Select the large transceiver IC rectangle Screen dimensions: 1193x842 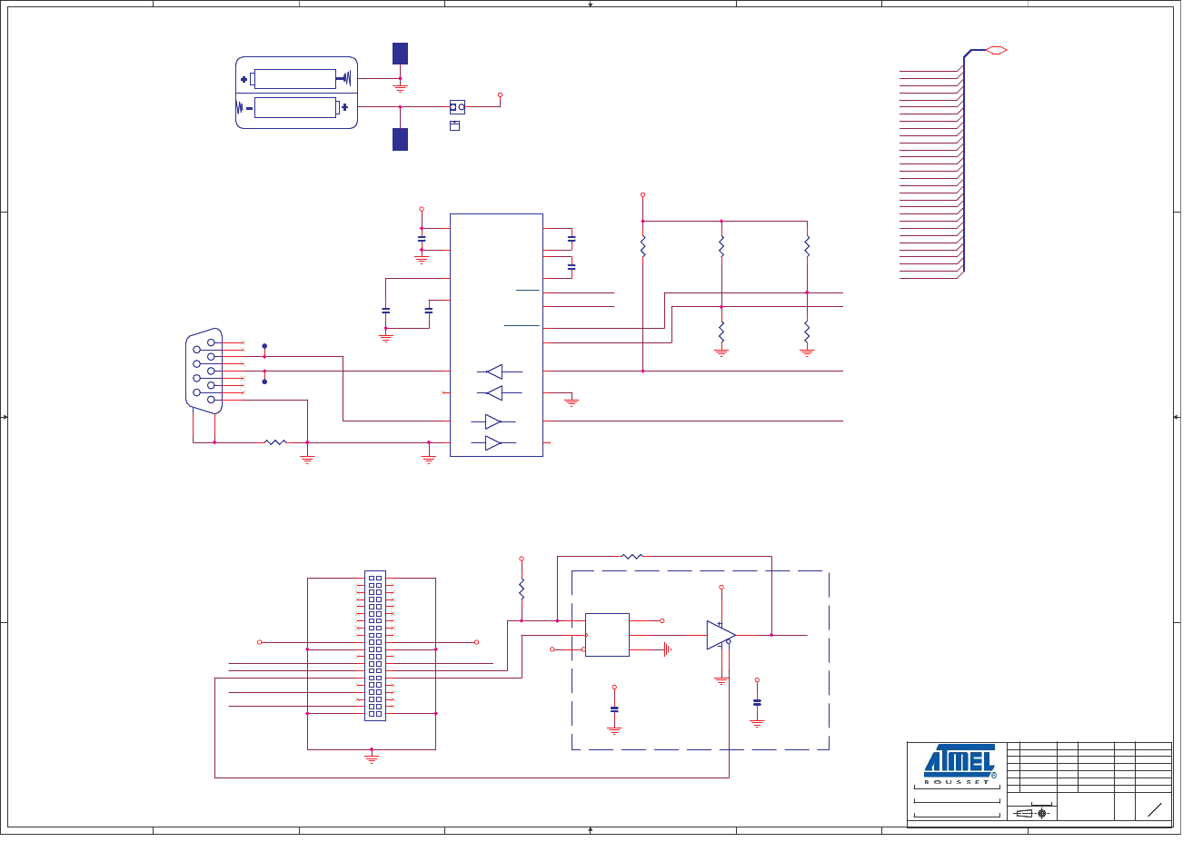496,335
